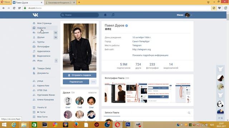Open friend Глеб's avatar
The height and width of the screenshot is (128, 229).
(x=79, y=101)
